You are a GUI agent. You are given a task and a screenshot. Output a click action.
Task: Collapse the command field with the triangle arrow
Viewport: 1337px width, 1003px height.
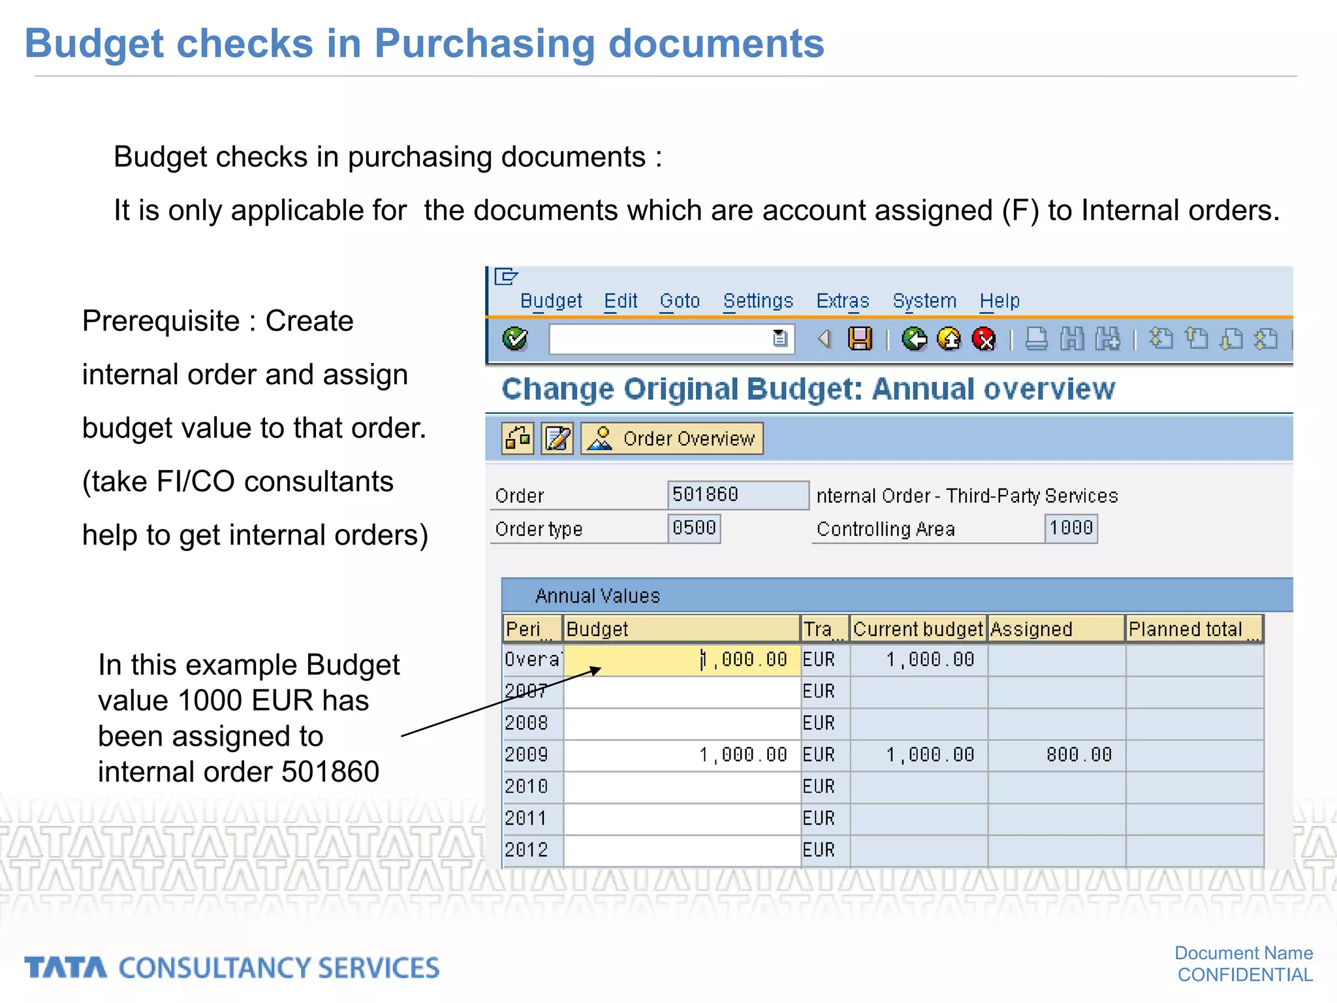click(x=825, y=339)
